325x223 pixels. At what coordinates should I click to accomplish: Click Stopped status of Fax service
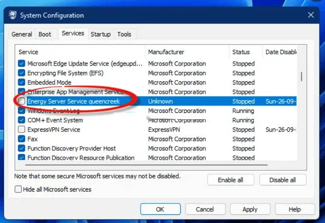244,139
